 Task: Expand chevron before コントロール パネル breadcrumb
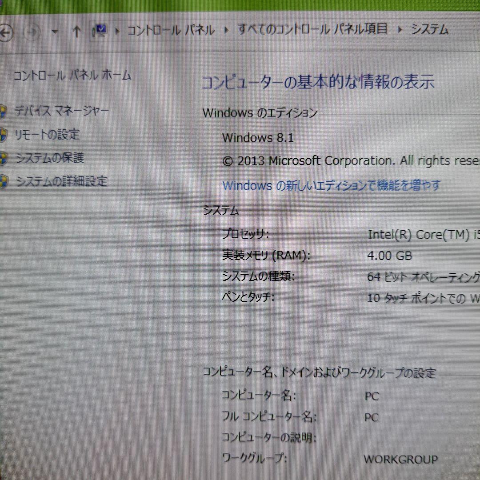pyautogui.click(x=117, y=31)
